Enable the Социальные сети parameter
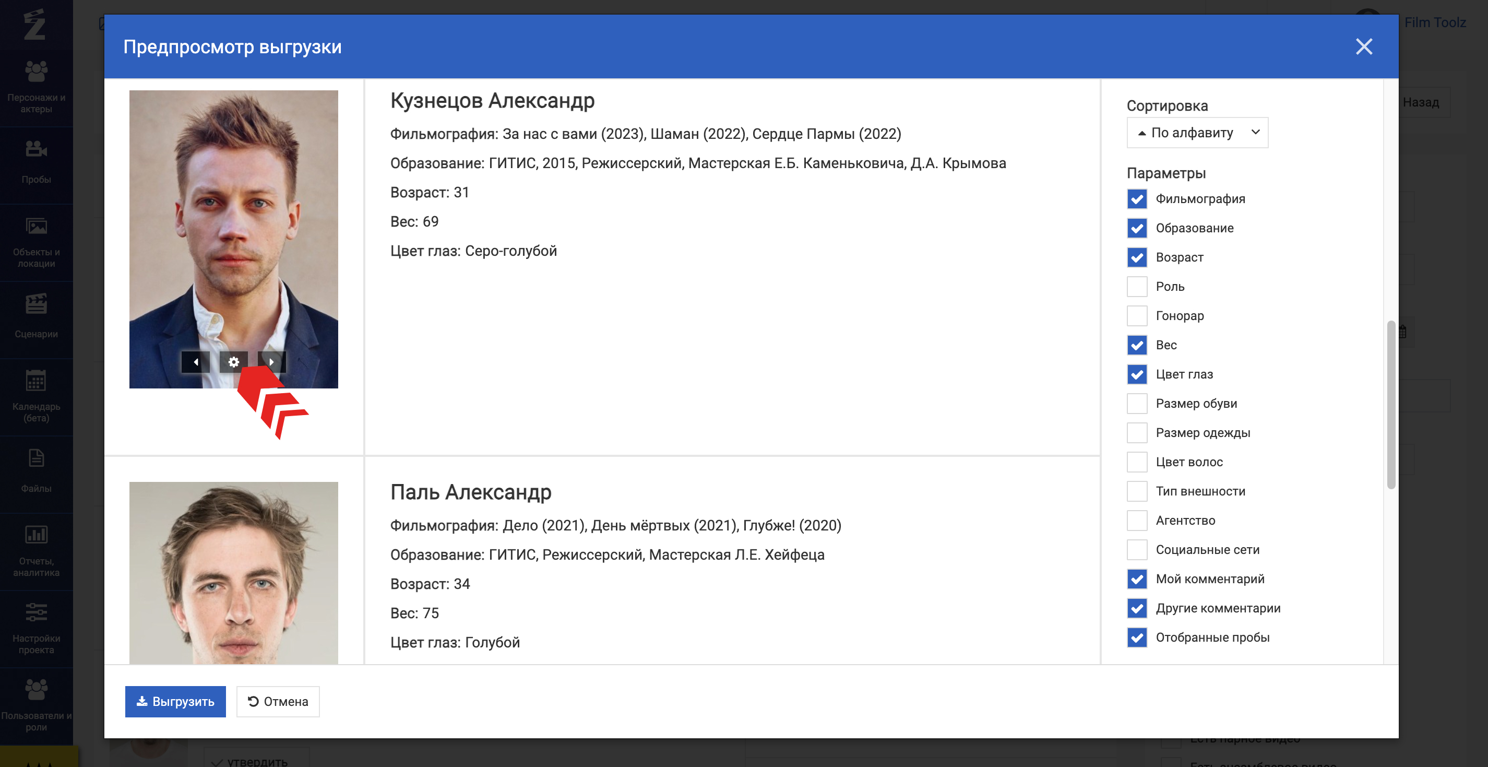Screen dimensions: 1488x767 [x=1137, y=550]
